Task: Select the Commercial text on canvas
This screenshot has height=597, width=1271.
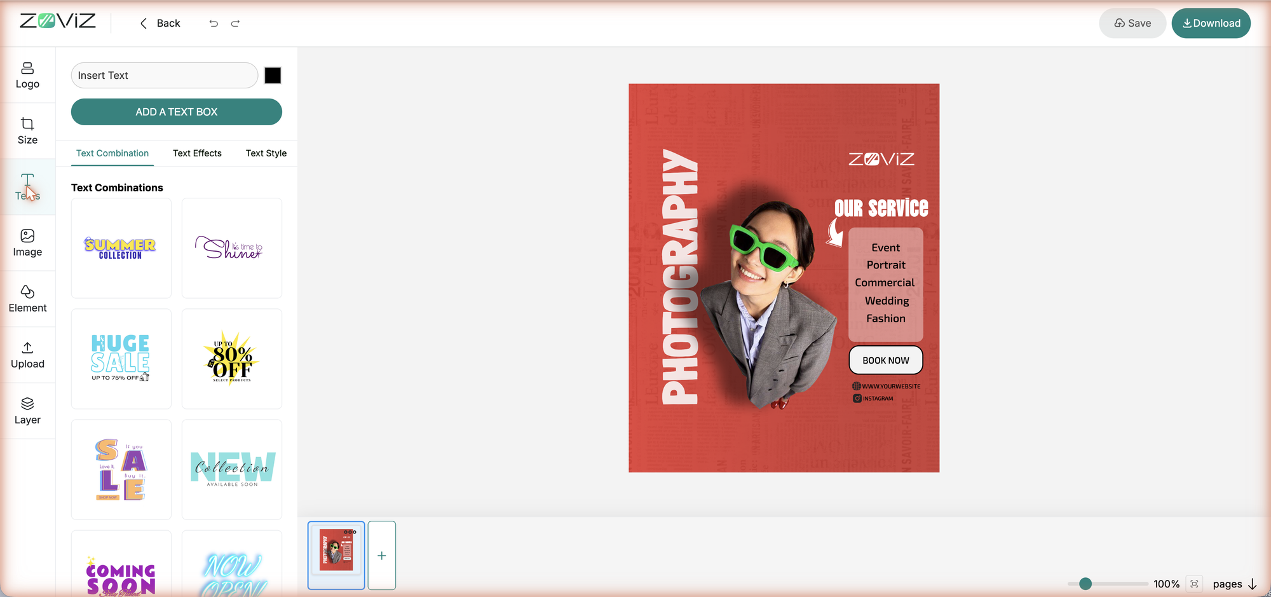Action: click(x=885, y=282)
